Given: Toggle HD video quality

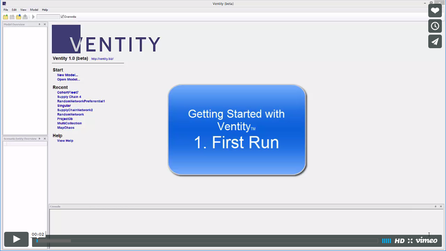Looking at the screenshot, I should coord(399,241).
